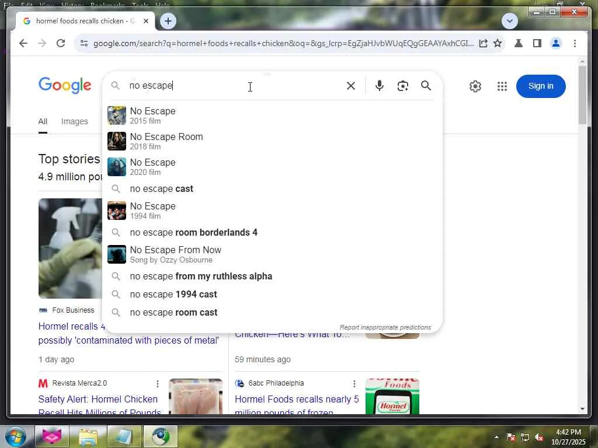
Task: Switch to the Images results tab
Action: [x=74, y=121]
